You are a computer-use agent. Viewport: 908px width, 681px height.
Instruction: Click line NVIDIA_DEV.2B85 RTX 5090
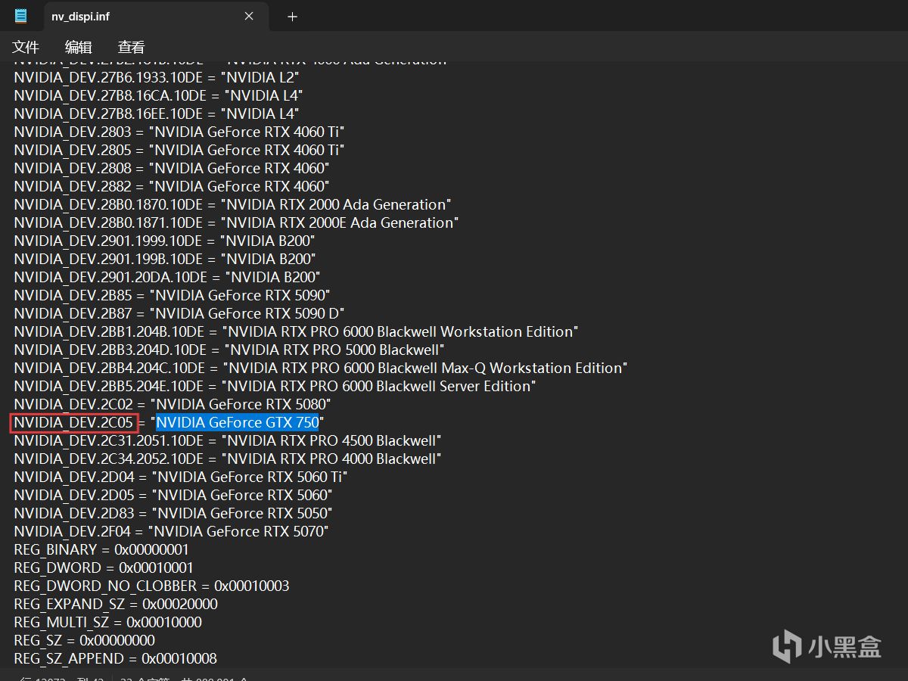172,295
